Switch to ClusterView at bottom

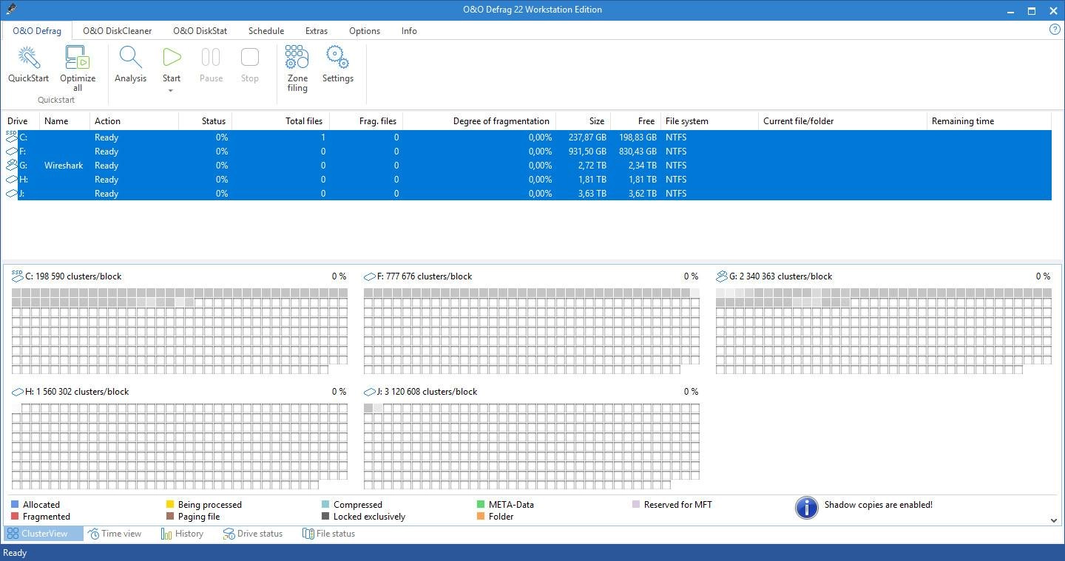[x=44, y=534]
